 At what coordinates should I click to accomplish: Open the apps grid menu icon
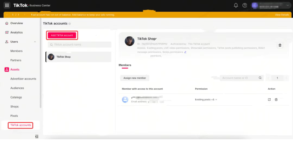[x=7, y=5]
